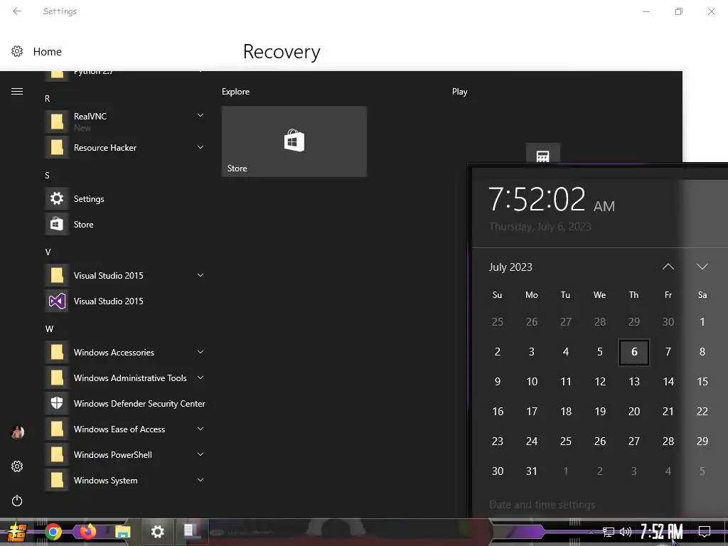Click the Play group heading

(x=460, y=92)
